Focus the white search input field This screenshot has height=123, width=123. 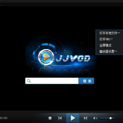[52, 81]
